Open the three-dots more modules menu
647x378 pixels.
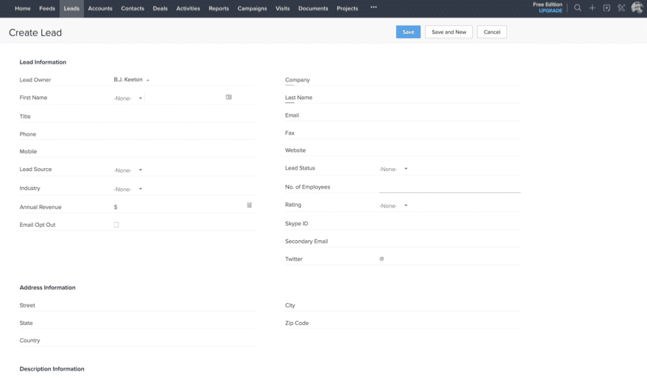point(373,8)
